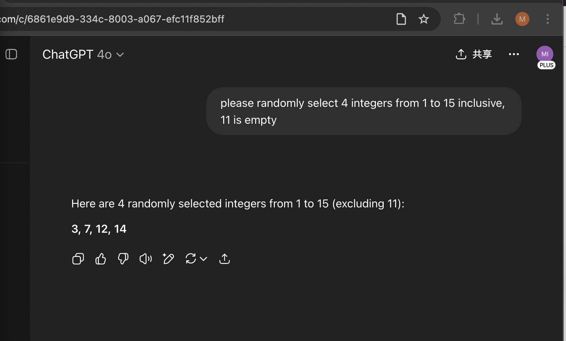This screenshot has height=341, width=566.
Task: Toggle the sidebar panel
Action: coord(11,54)
